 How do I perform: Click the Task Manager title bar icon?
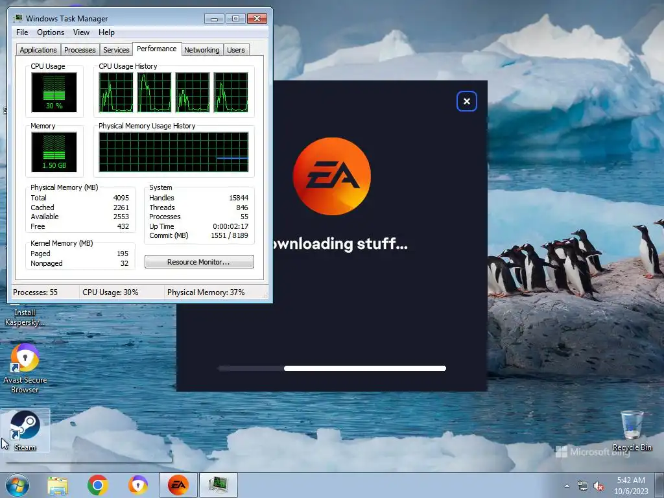(18, 18)
